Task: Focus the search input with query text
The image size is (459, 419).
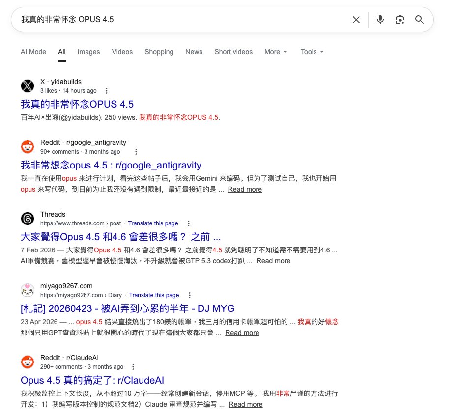Action: [x=184, y=20]
